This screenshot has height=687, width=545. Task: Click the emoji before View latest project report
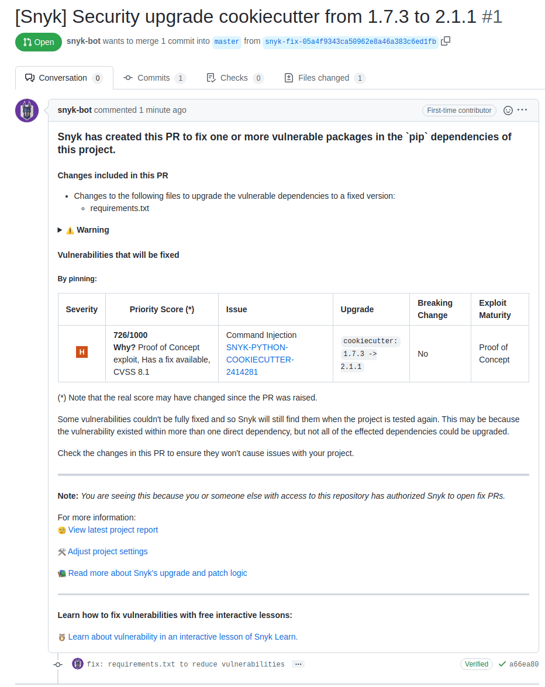pyautogui.click(x=62, y=530)
